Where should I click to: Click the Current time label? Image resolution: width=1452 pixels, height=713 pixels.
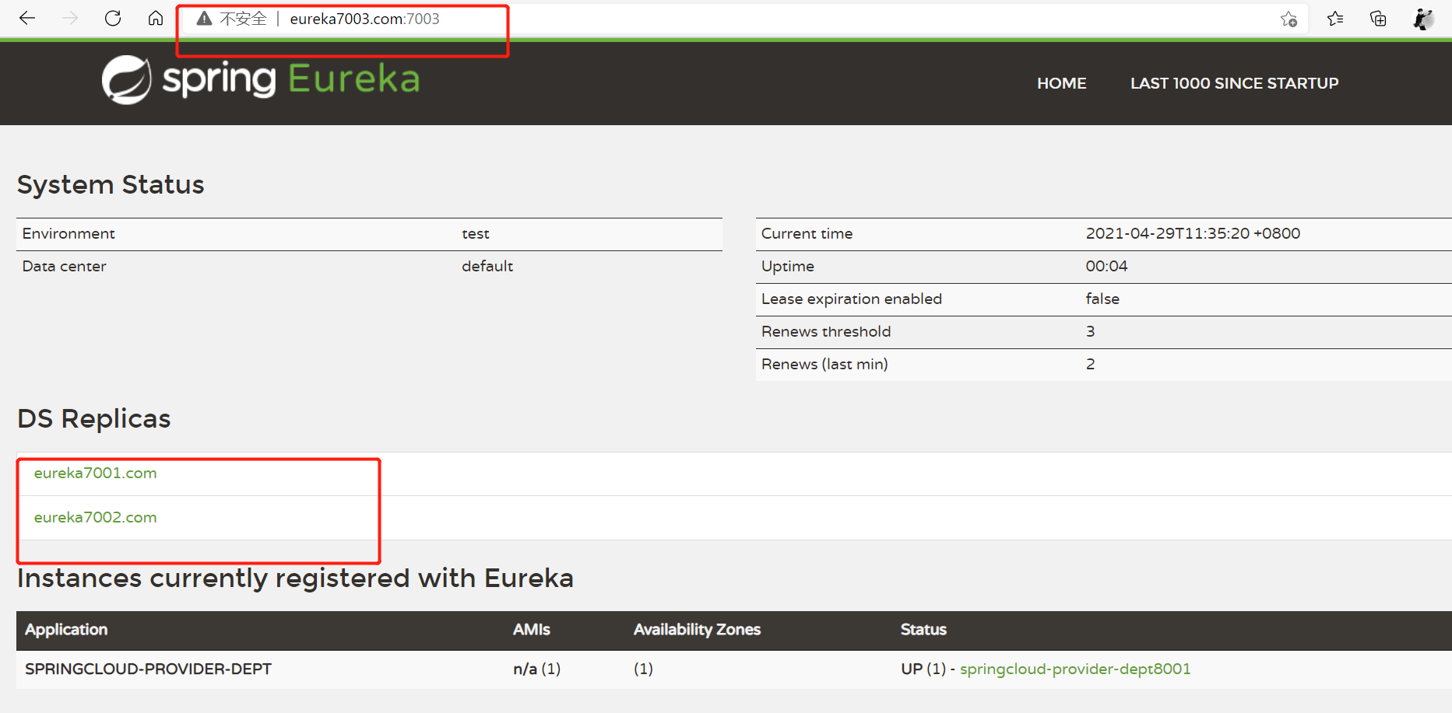coord(807,233)
